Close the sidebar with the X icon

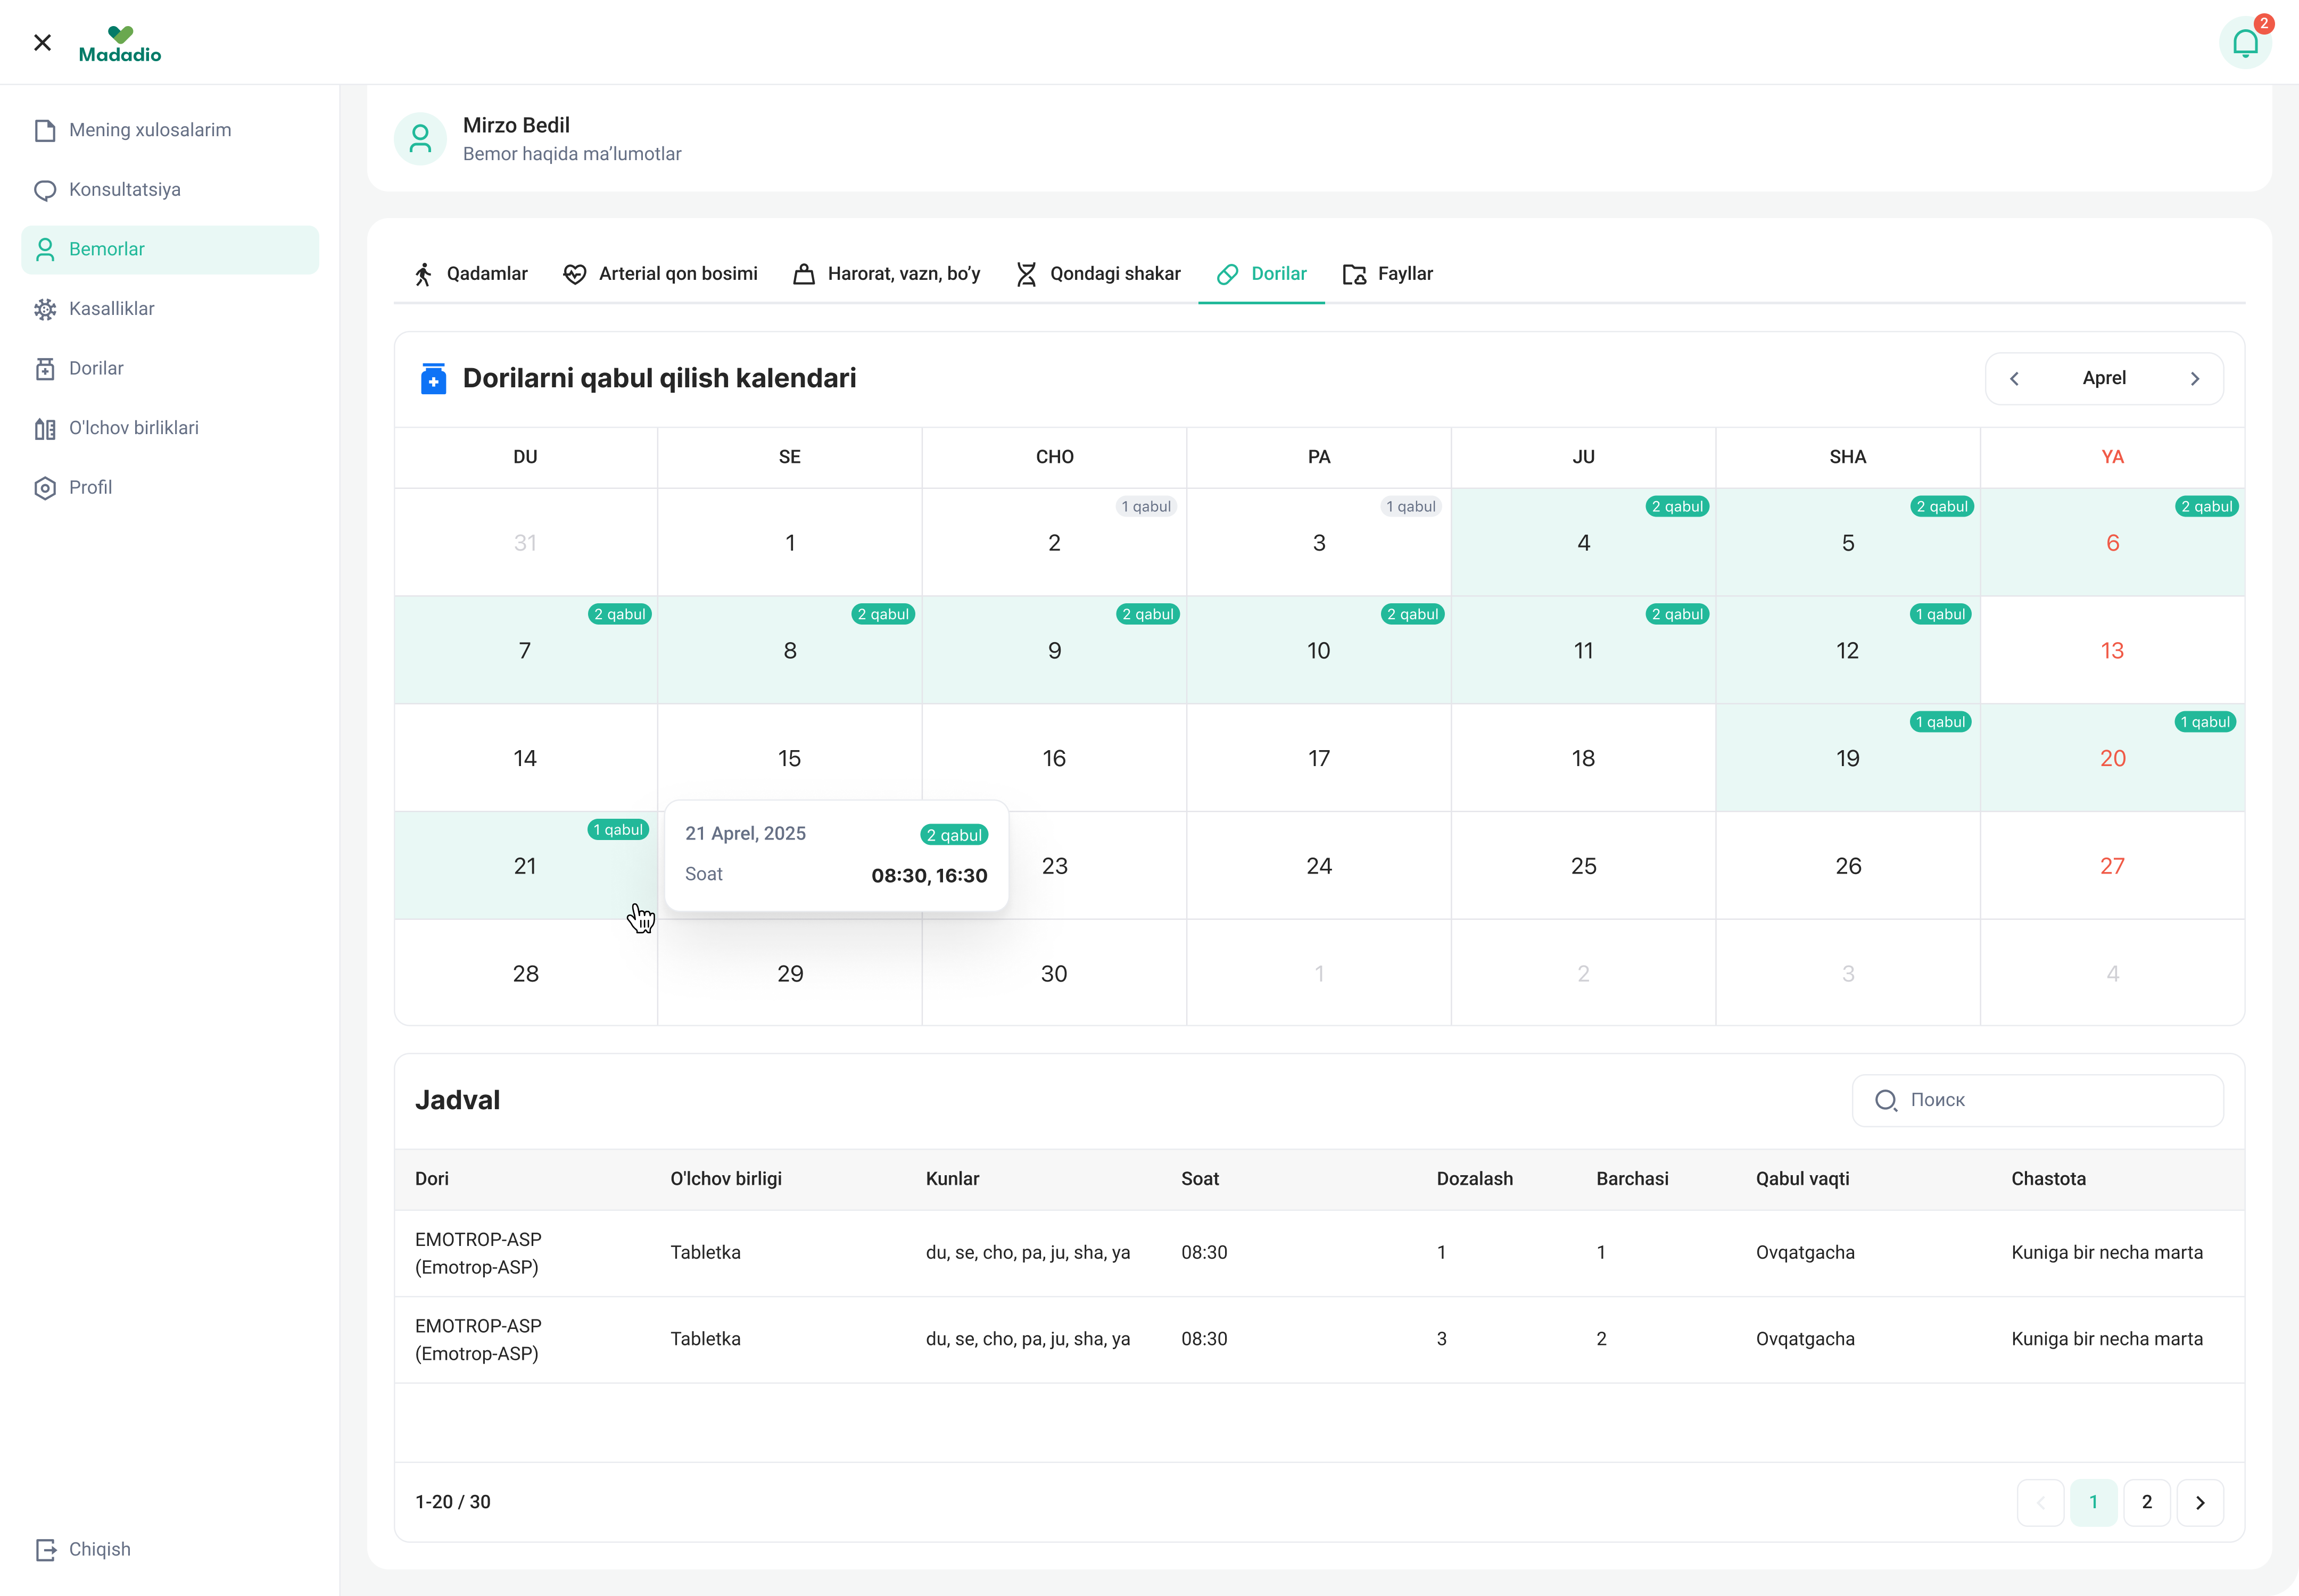pos(42,42)
